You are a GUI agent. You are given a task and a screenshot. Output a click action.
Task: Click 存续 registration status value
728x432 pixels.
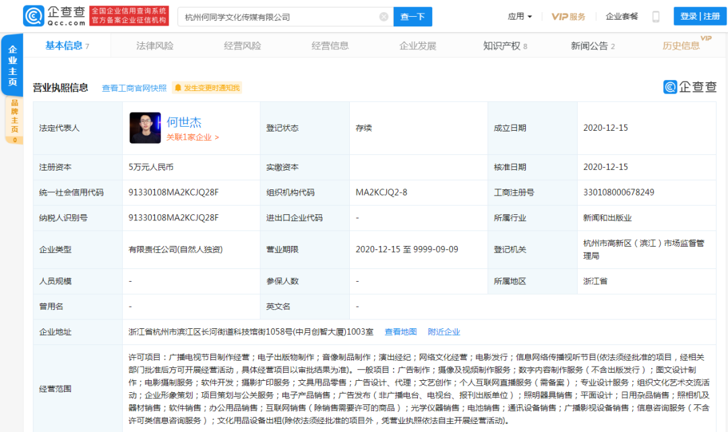364,128
